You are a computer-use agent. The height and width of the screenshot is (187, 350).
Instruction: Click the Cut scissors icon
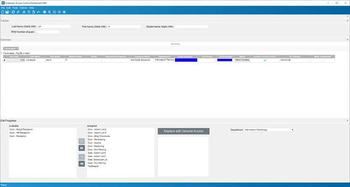point(24,12)
